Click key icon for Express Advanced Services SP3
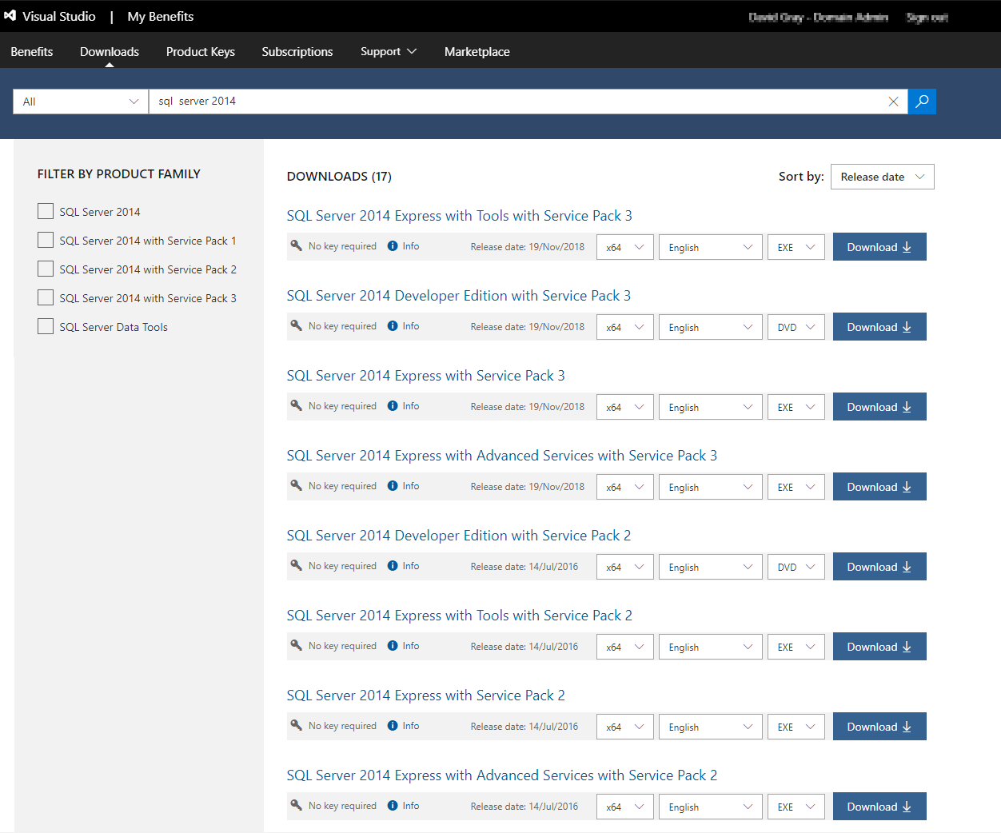1001x833 pixels. (x=296, y=485)
